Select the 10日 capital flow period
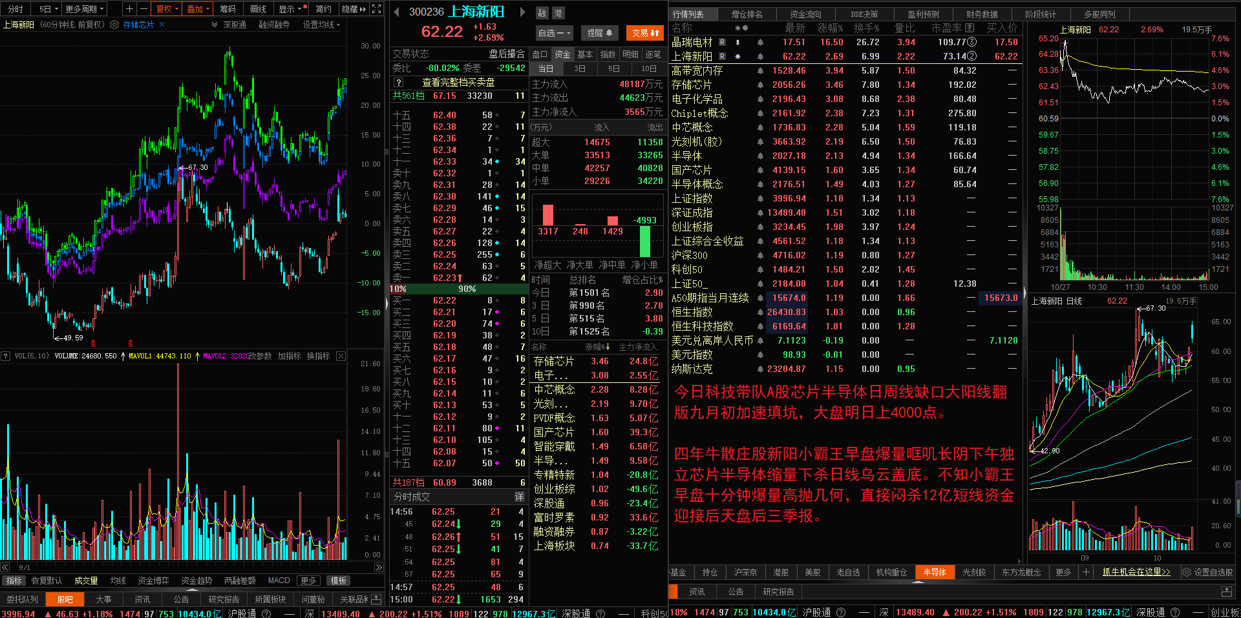Screen dimensions: 1241x618 point(648,68)
